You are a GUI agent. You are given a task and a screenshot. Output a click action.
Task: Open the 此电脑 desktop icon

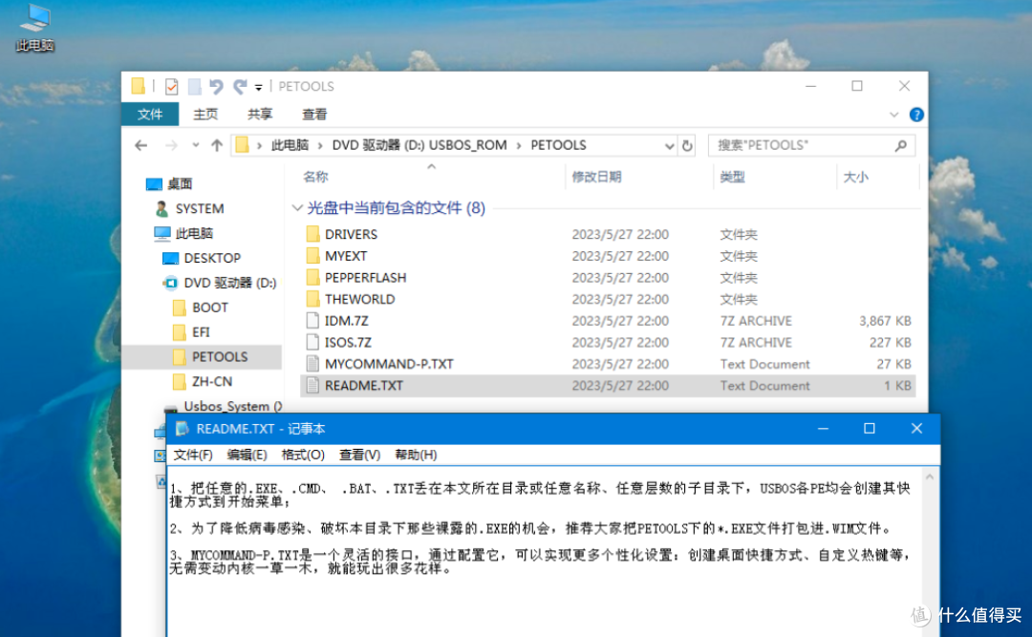tap(35, 28)
